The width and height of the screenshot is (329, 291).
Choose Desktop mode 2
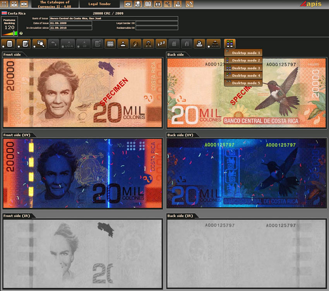pos(243,60)
